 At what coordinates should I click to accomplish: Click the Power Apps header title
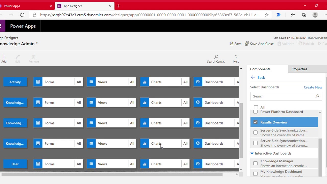[23, 26]
